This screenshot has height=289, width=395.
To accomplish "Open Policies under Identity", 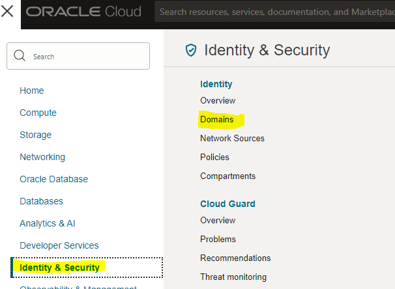I will point(214,157).
